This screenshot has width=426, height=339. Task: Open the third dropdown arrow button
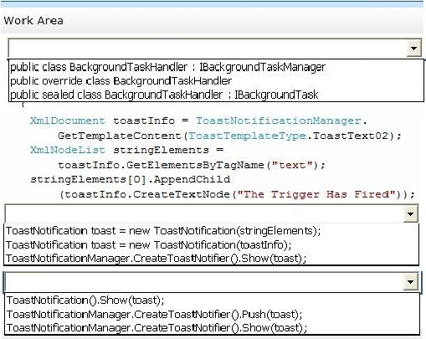coord(410,282)
